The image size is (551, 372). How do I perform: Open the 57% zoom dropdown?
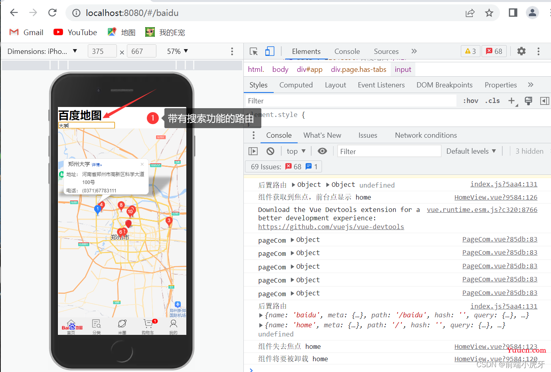pyautogui.click(x=178, y=51)
